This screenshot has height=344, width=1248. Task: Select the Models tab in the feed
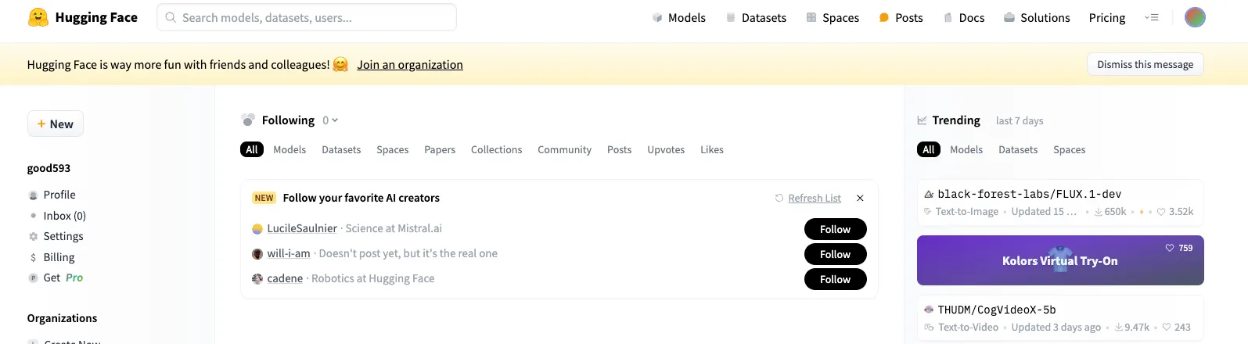pos(290,149)
